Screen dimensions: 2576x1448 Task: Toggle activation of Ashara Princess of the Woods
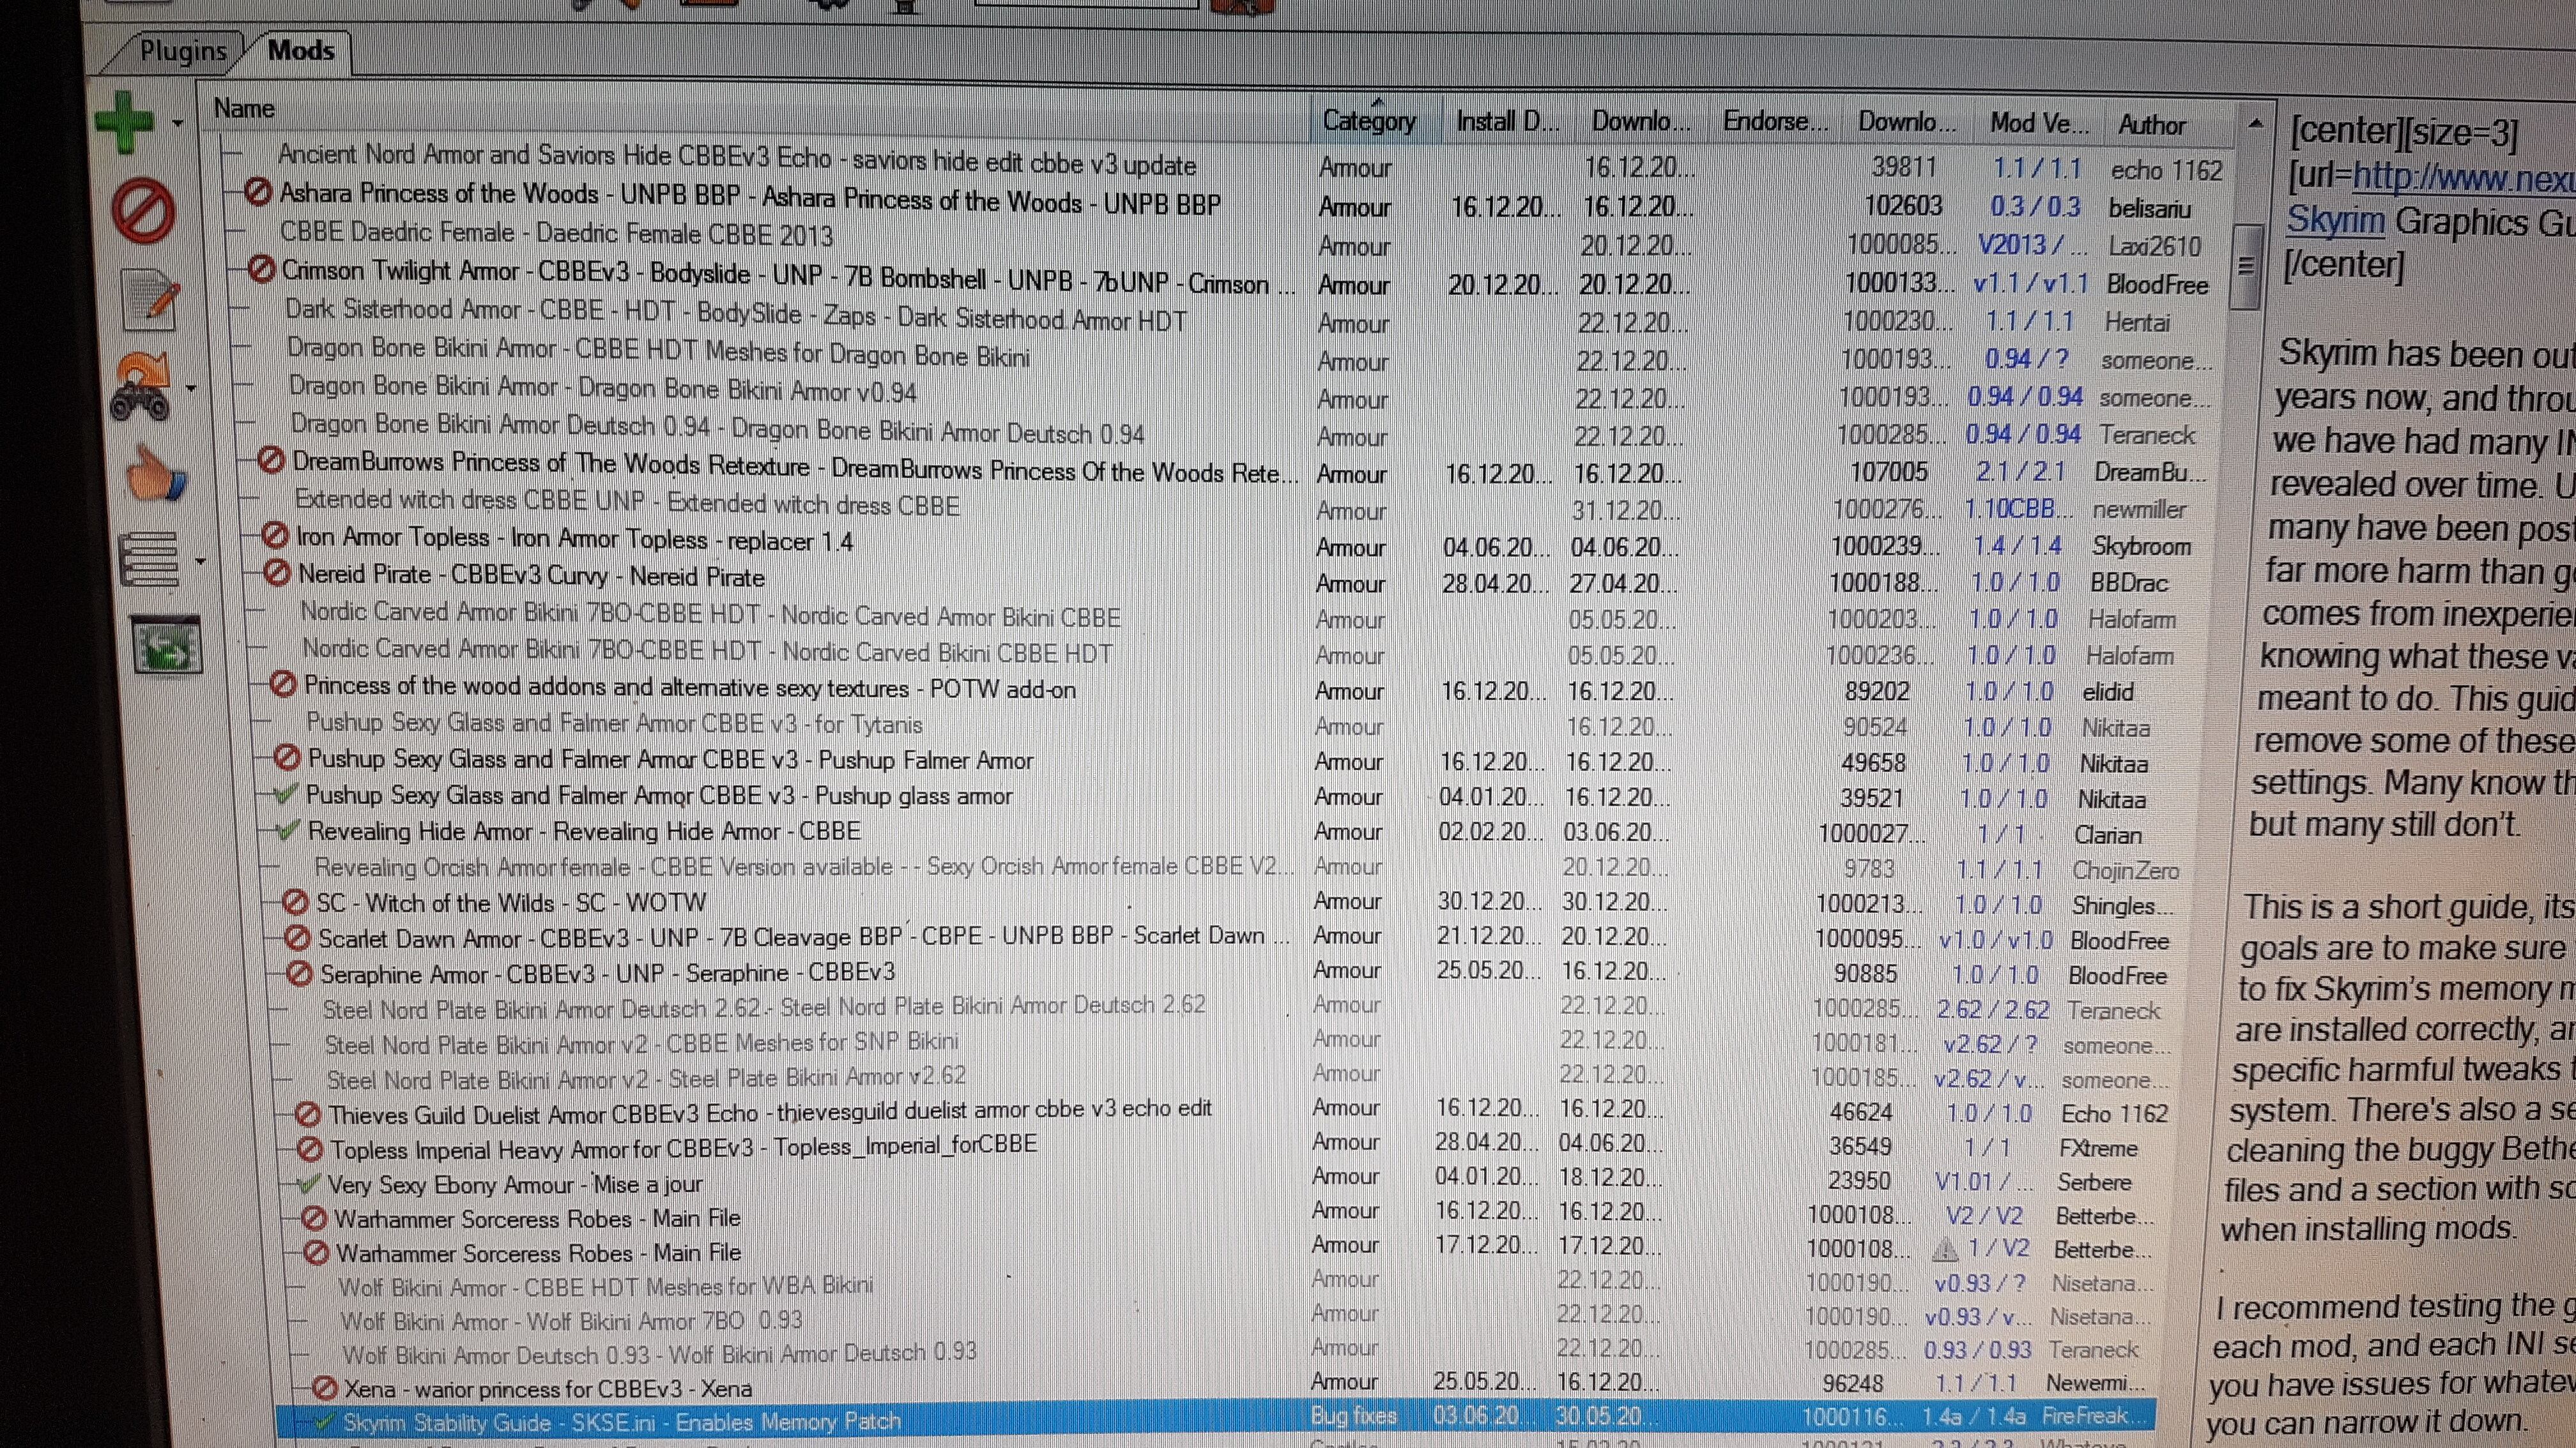pos(258,192)
